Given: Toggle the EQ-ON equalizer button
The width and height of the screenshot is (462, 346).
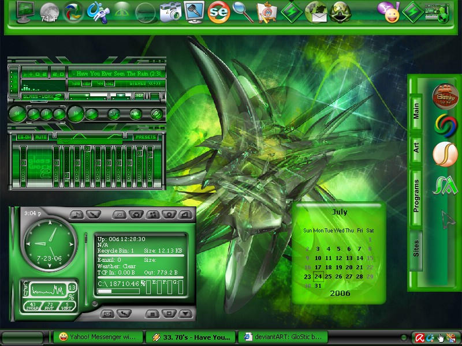Looking at the screenshot, I should pyautogui.click(x=24, y=137).
